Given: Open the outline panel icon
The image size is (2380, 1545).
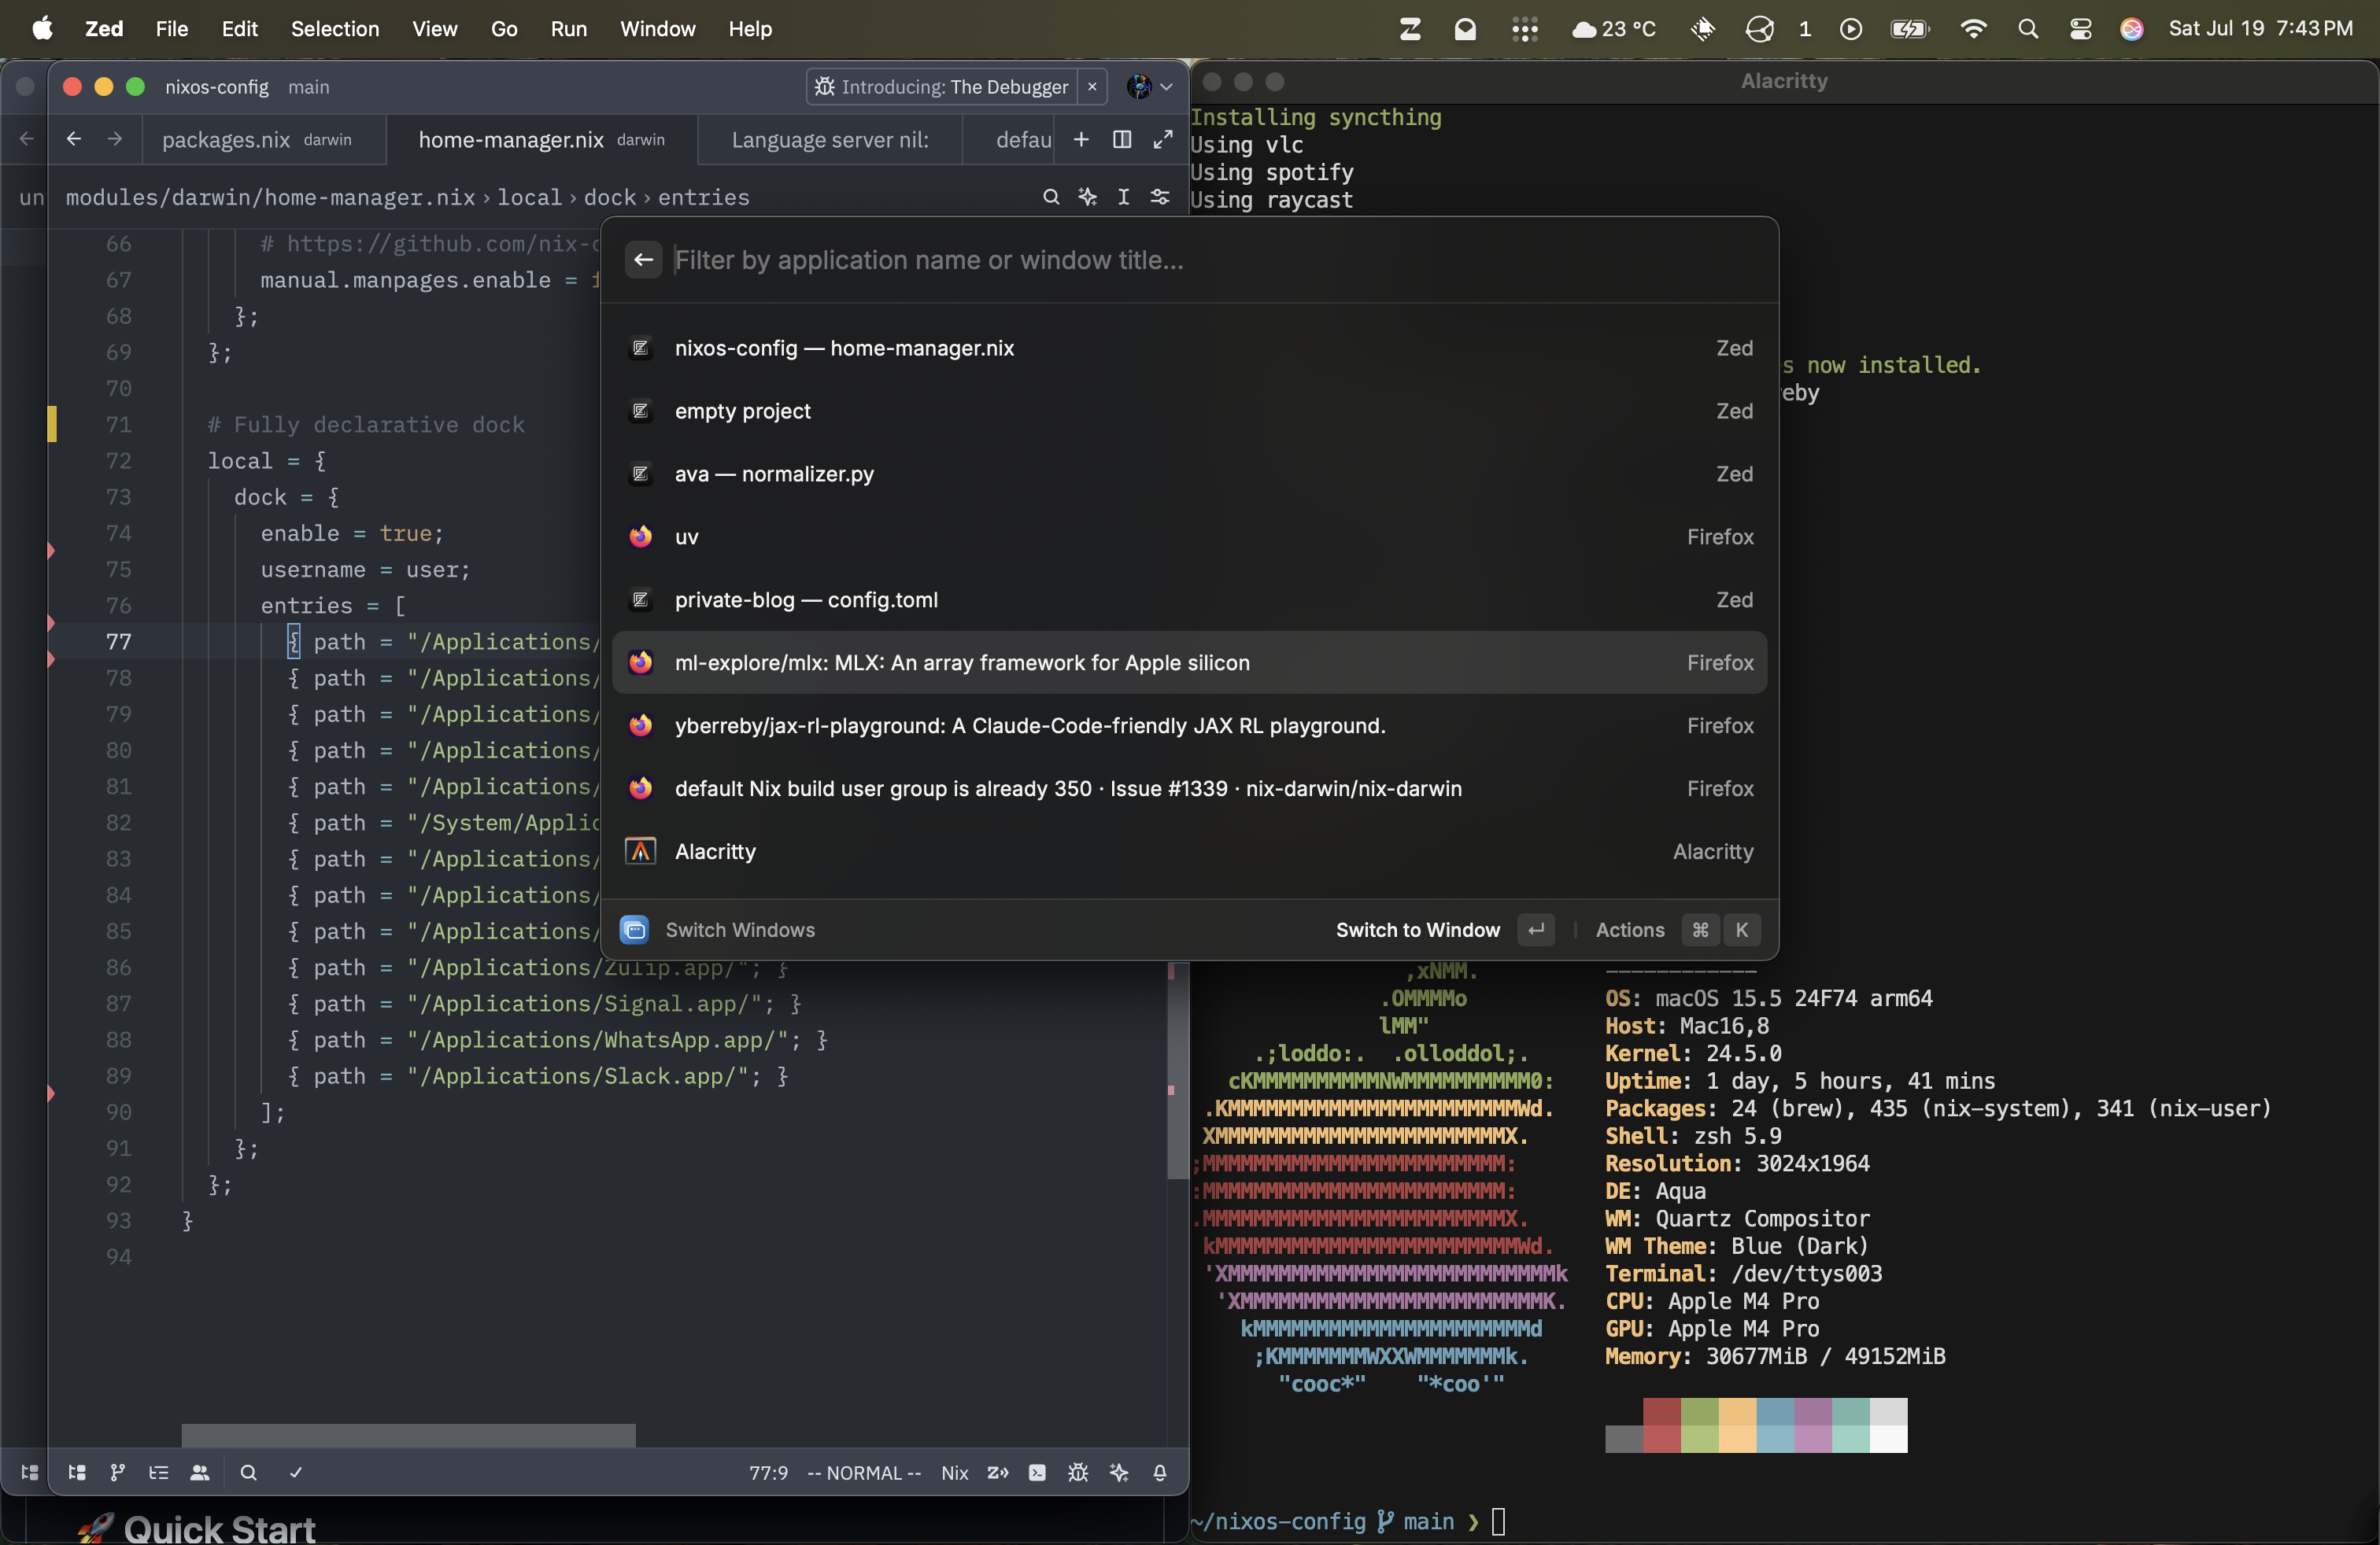Looking at the screenshot, I should pyautogui.click(x=158, y=1472).
